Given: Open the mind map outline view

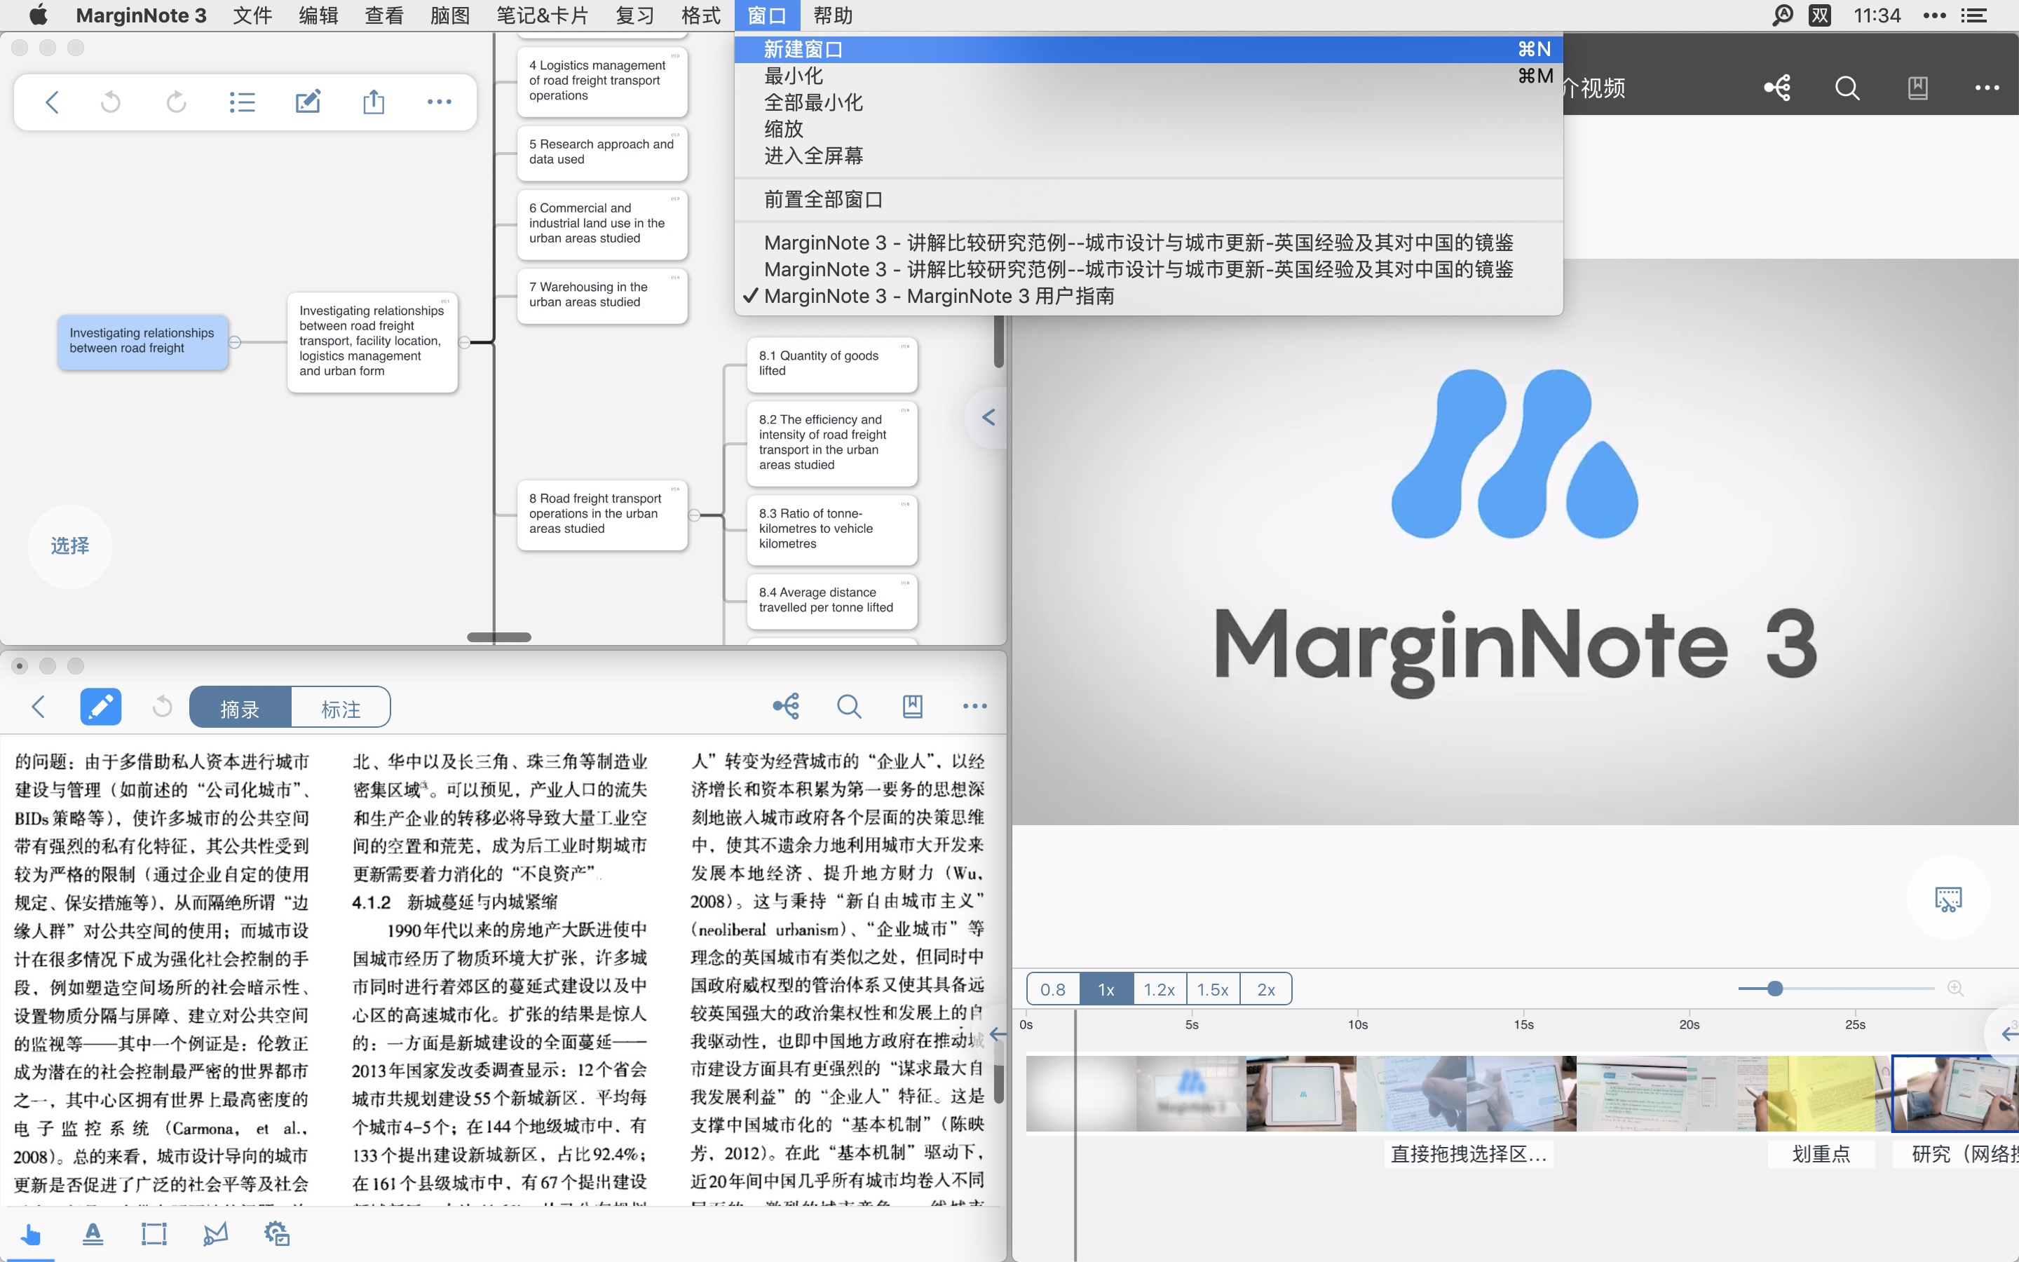Looking at the screenshot, I should tap(242, 101).
